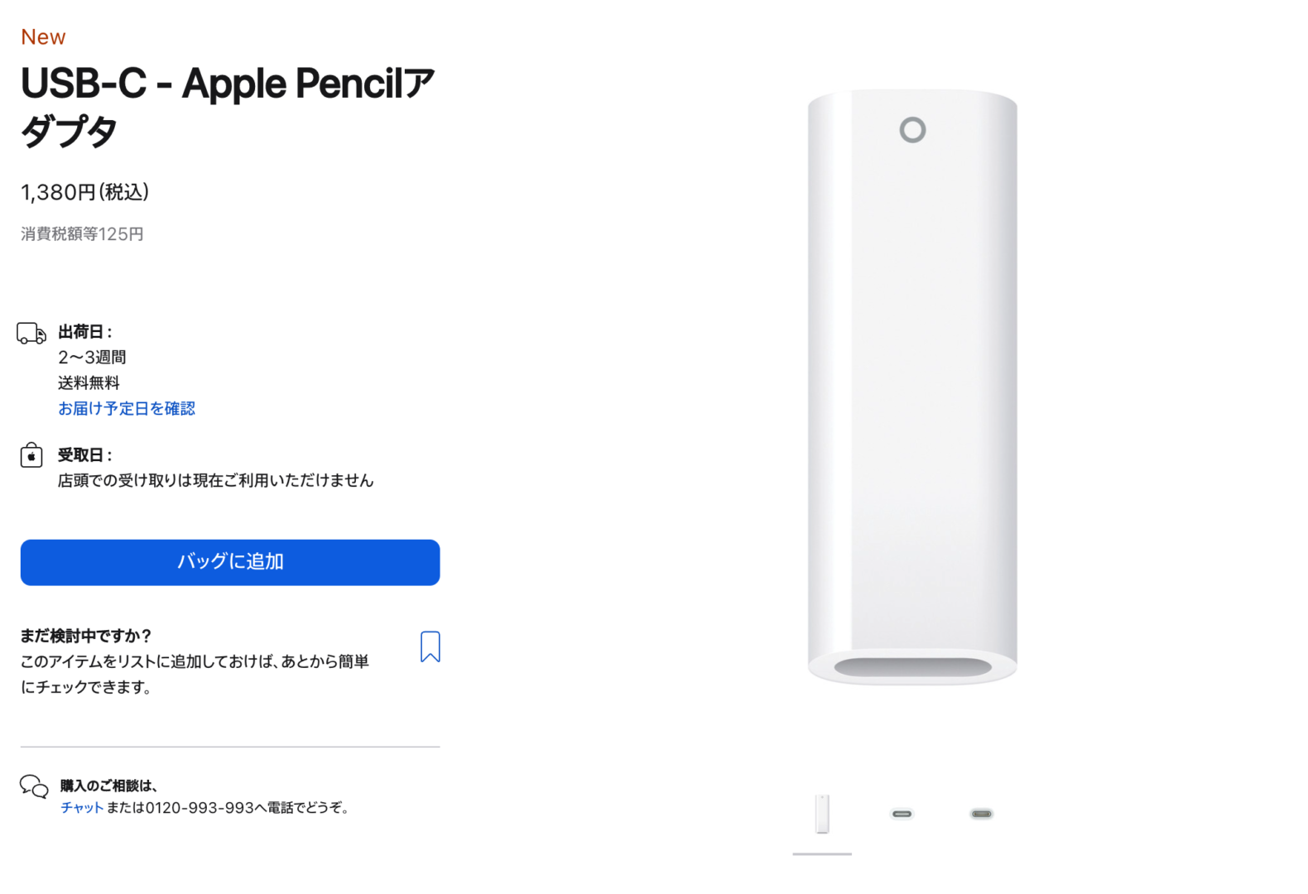Click the 消費税額等125円 tax text
This screenshot has width=1308, height=894.
tap(82, 234)
